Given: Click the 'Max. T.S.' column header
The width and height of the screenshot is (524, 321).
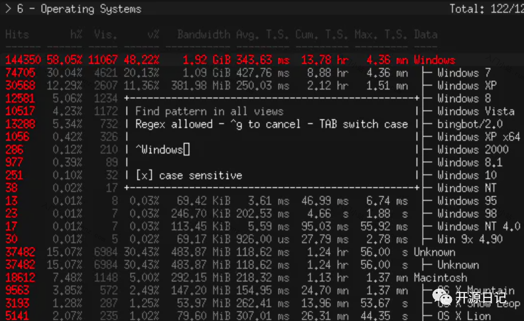Looking at the screenshot, I should [381, 34].
